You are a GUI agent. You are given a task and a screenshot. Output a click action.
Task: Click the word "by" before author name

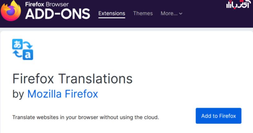(x=18, y=94)
